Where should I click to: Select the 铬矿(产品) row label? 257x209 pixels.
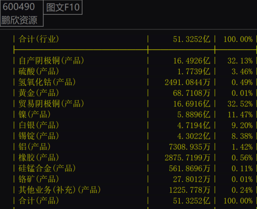pos(39,179)
